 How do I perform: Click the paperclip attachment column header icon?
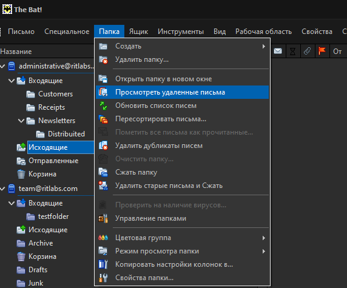307,52
